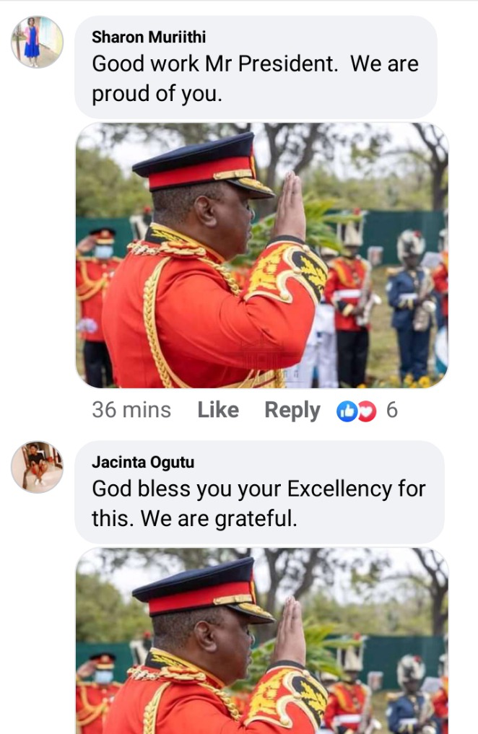Open photo attached to Sharon Muriithi's comment

coord(261,255)
